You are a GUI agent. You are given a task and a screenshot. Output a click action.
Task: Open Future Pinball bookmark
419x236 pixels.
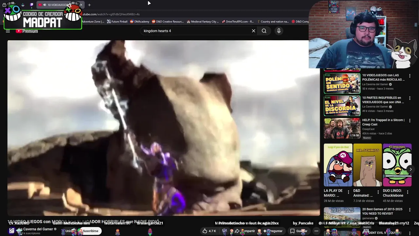click(117, 22)
